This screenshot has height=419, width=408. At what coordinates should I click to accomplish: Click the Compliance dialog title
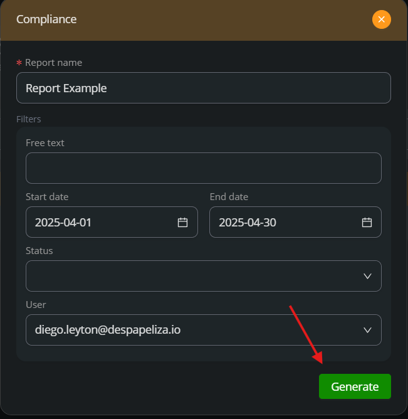click(46, 19)
